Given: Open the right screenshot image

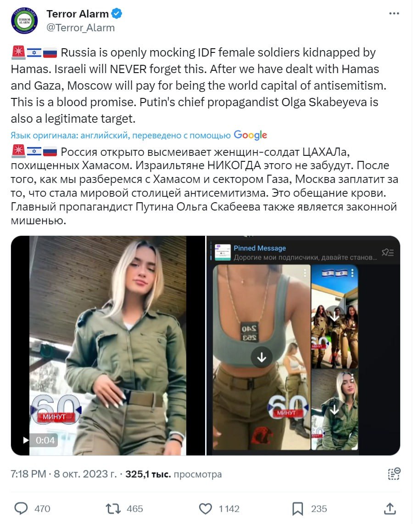Looking at the screenshot, I should (x=303, y=346).
